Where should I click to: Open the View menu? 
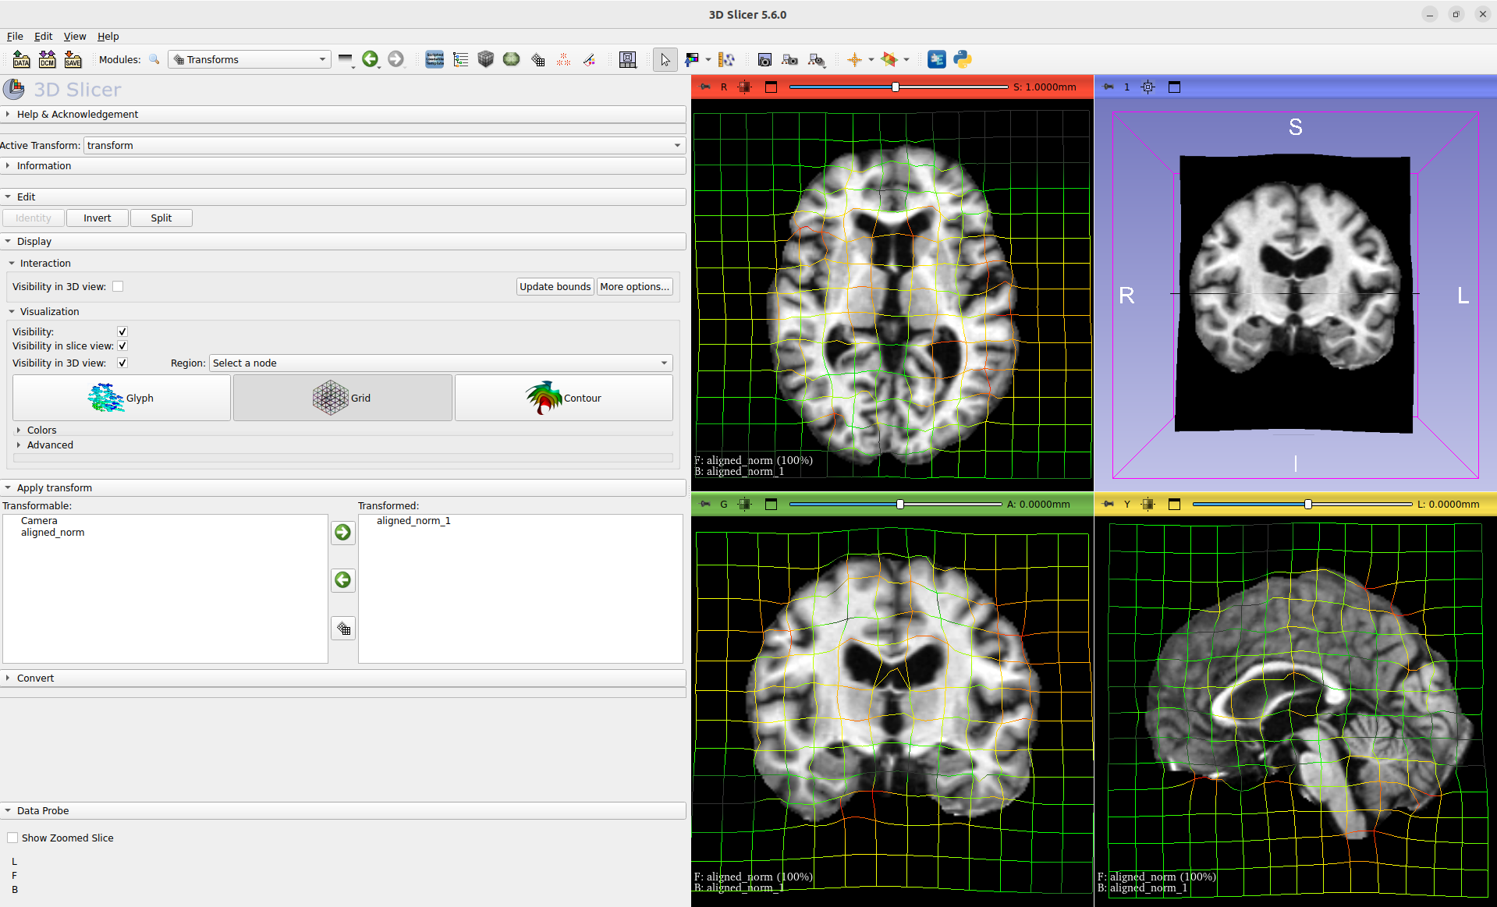tap(75, 36)
